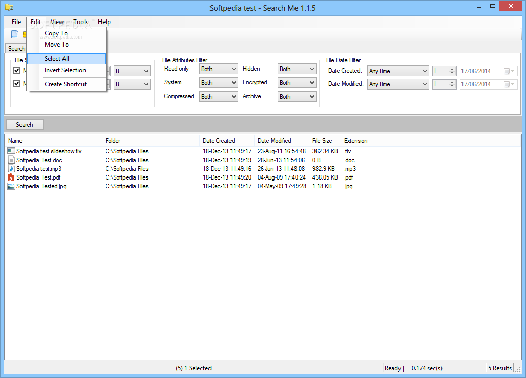The width and height of the screenshot is (526, 378).
Task: Select the Softpedia Tested.jpg file name
Action: [x=41, y=186]
